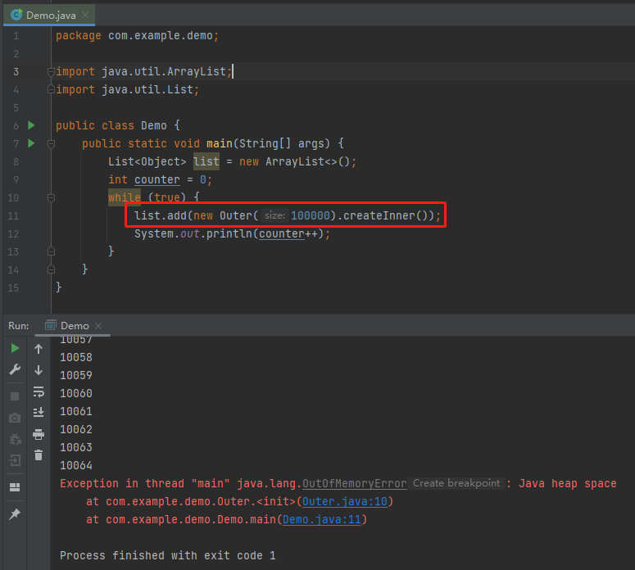Toggle scroll to end of console
Viewport: 635px width, 570px height.
coord(39,413)
